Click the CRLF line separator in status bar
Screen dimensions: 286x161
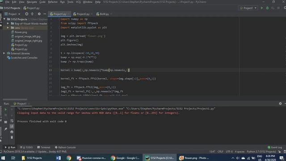click(220, 152)
